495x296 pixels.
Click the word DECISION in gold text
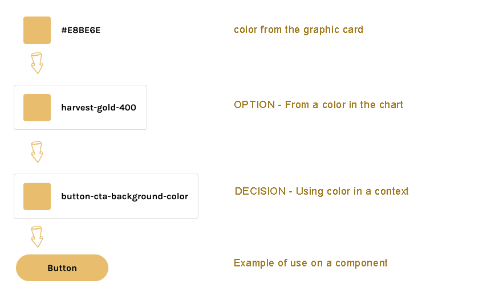(x=260, y=191)
